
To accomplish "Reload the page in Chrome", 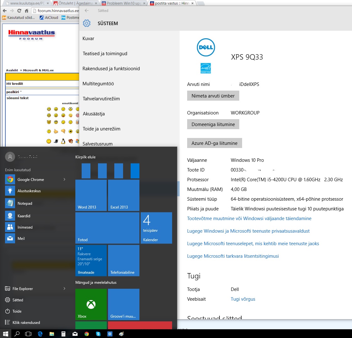I will click(19, 11).
